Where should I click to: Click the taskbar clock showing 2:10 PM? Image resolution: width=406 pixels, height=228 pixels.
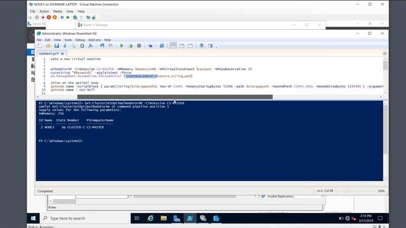pyautogui.click(x=365, y=218)
